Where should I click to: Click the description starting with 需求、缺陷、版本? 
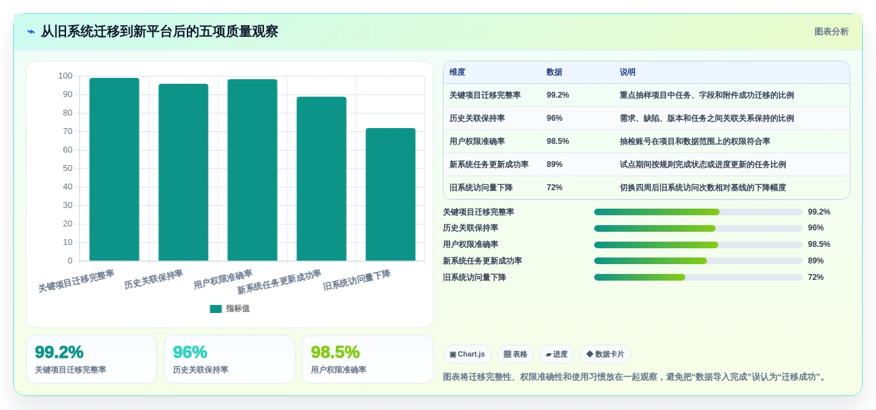point(707,118)
